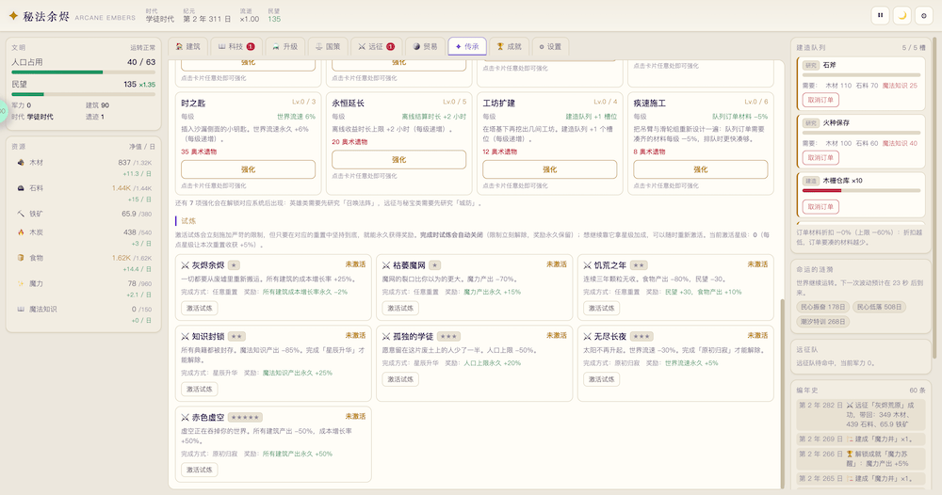Click the 强化 button under 工坊扩建

[x=550, y=169]
